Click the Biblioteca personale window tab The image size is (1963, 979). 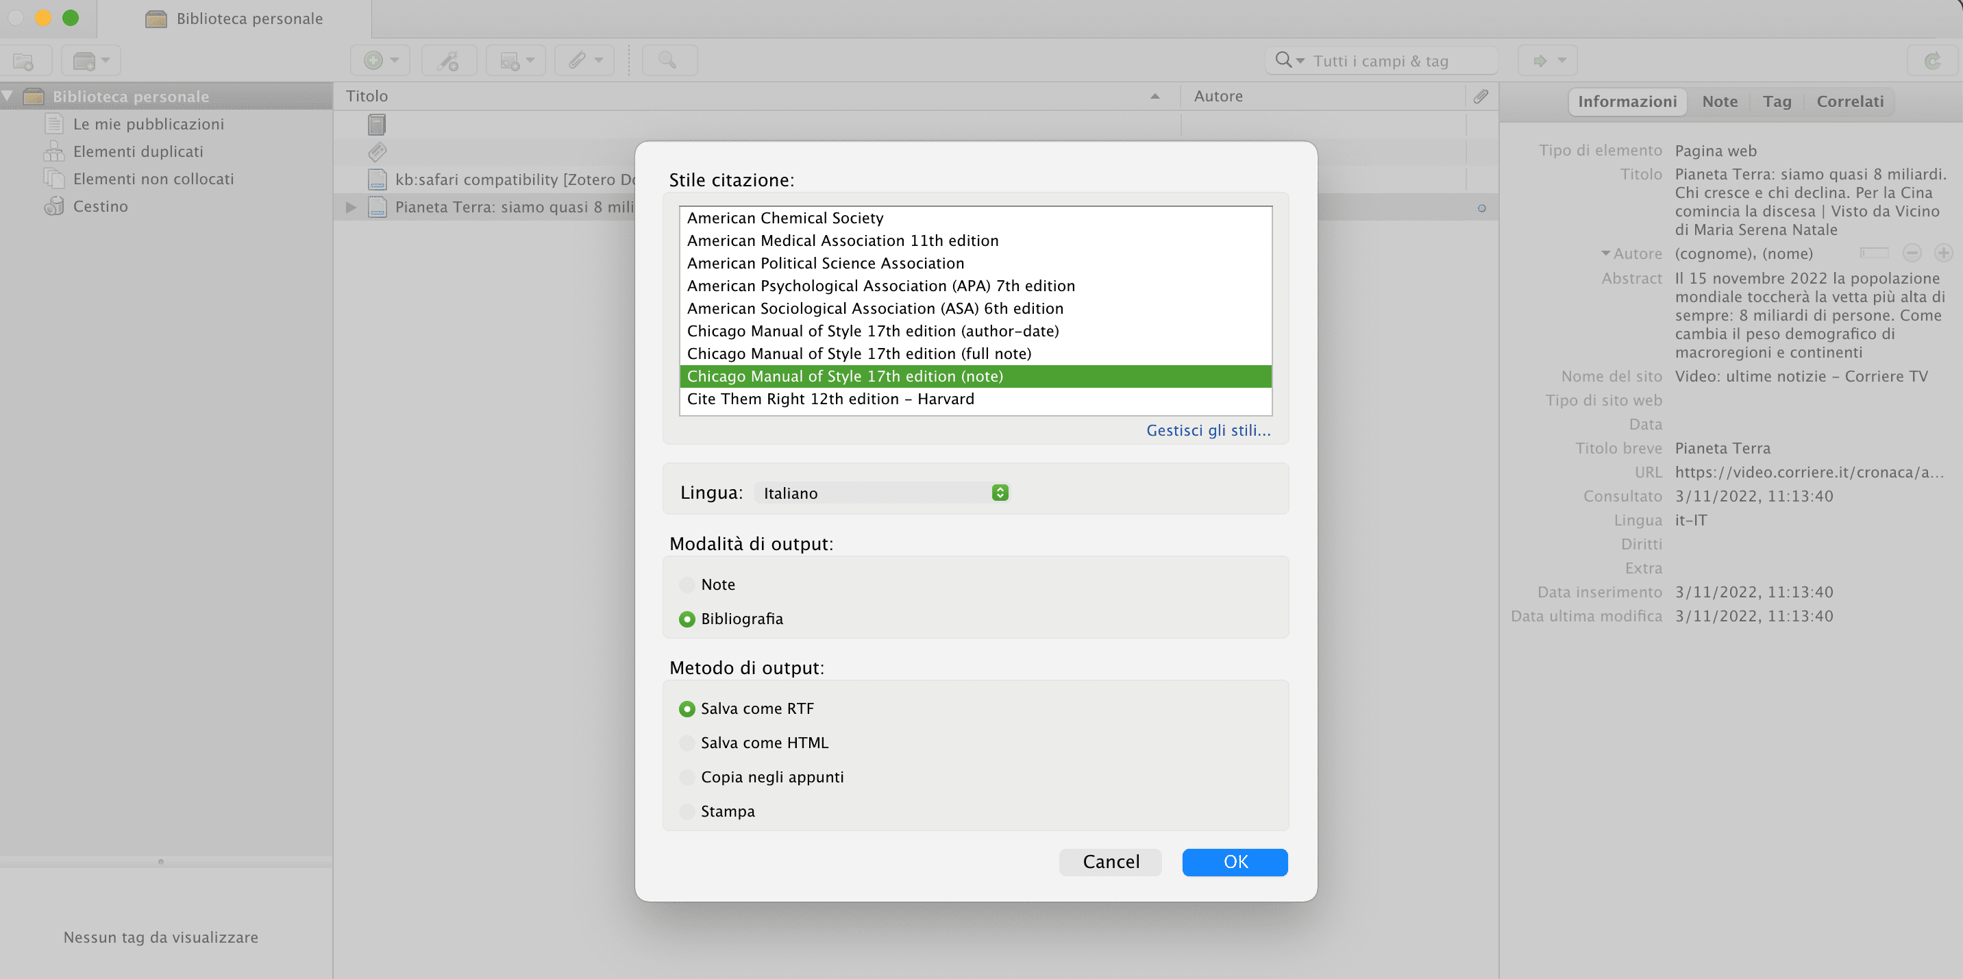(x=234, y=18)
